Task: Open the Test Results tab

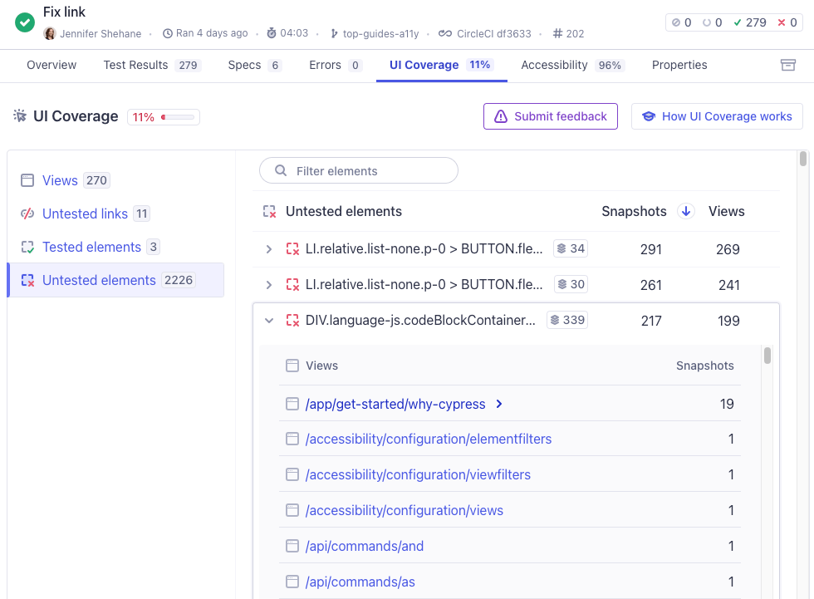Action: (x=138, y=64)
